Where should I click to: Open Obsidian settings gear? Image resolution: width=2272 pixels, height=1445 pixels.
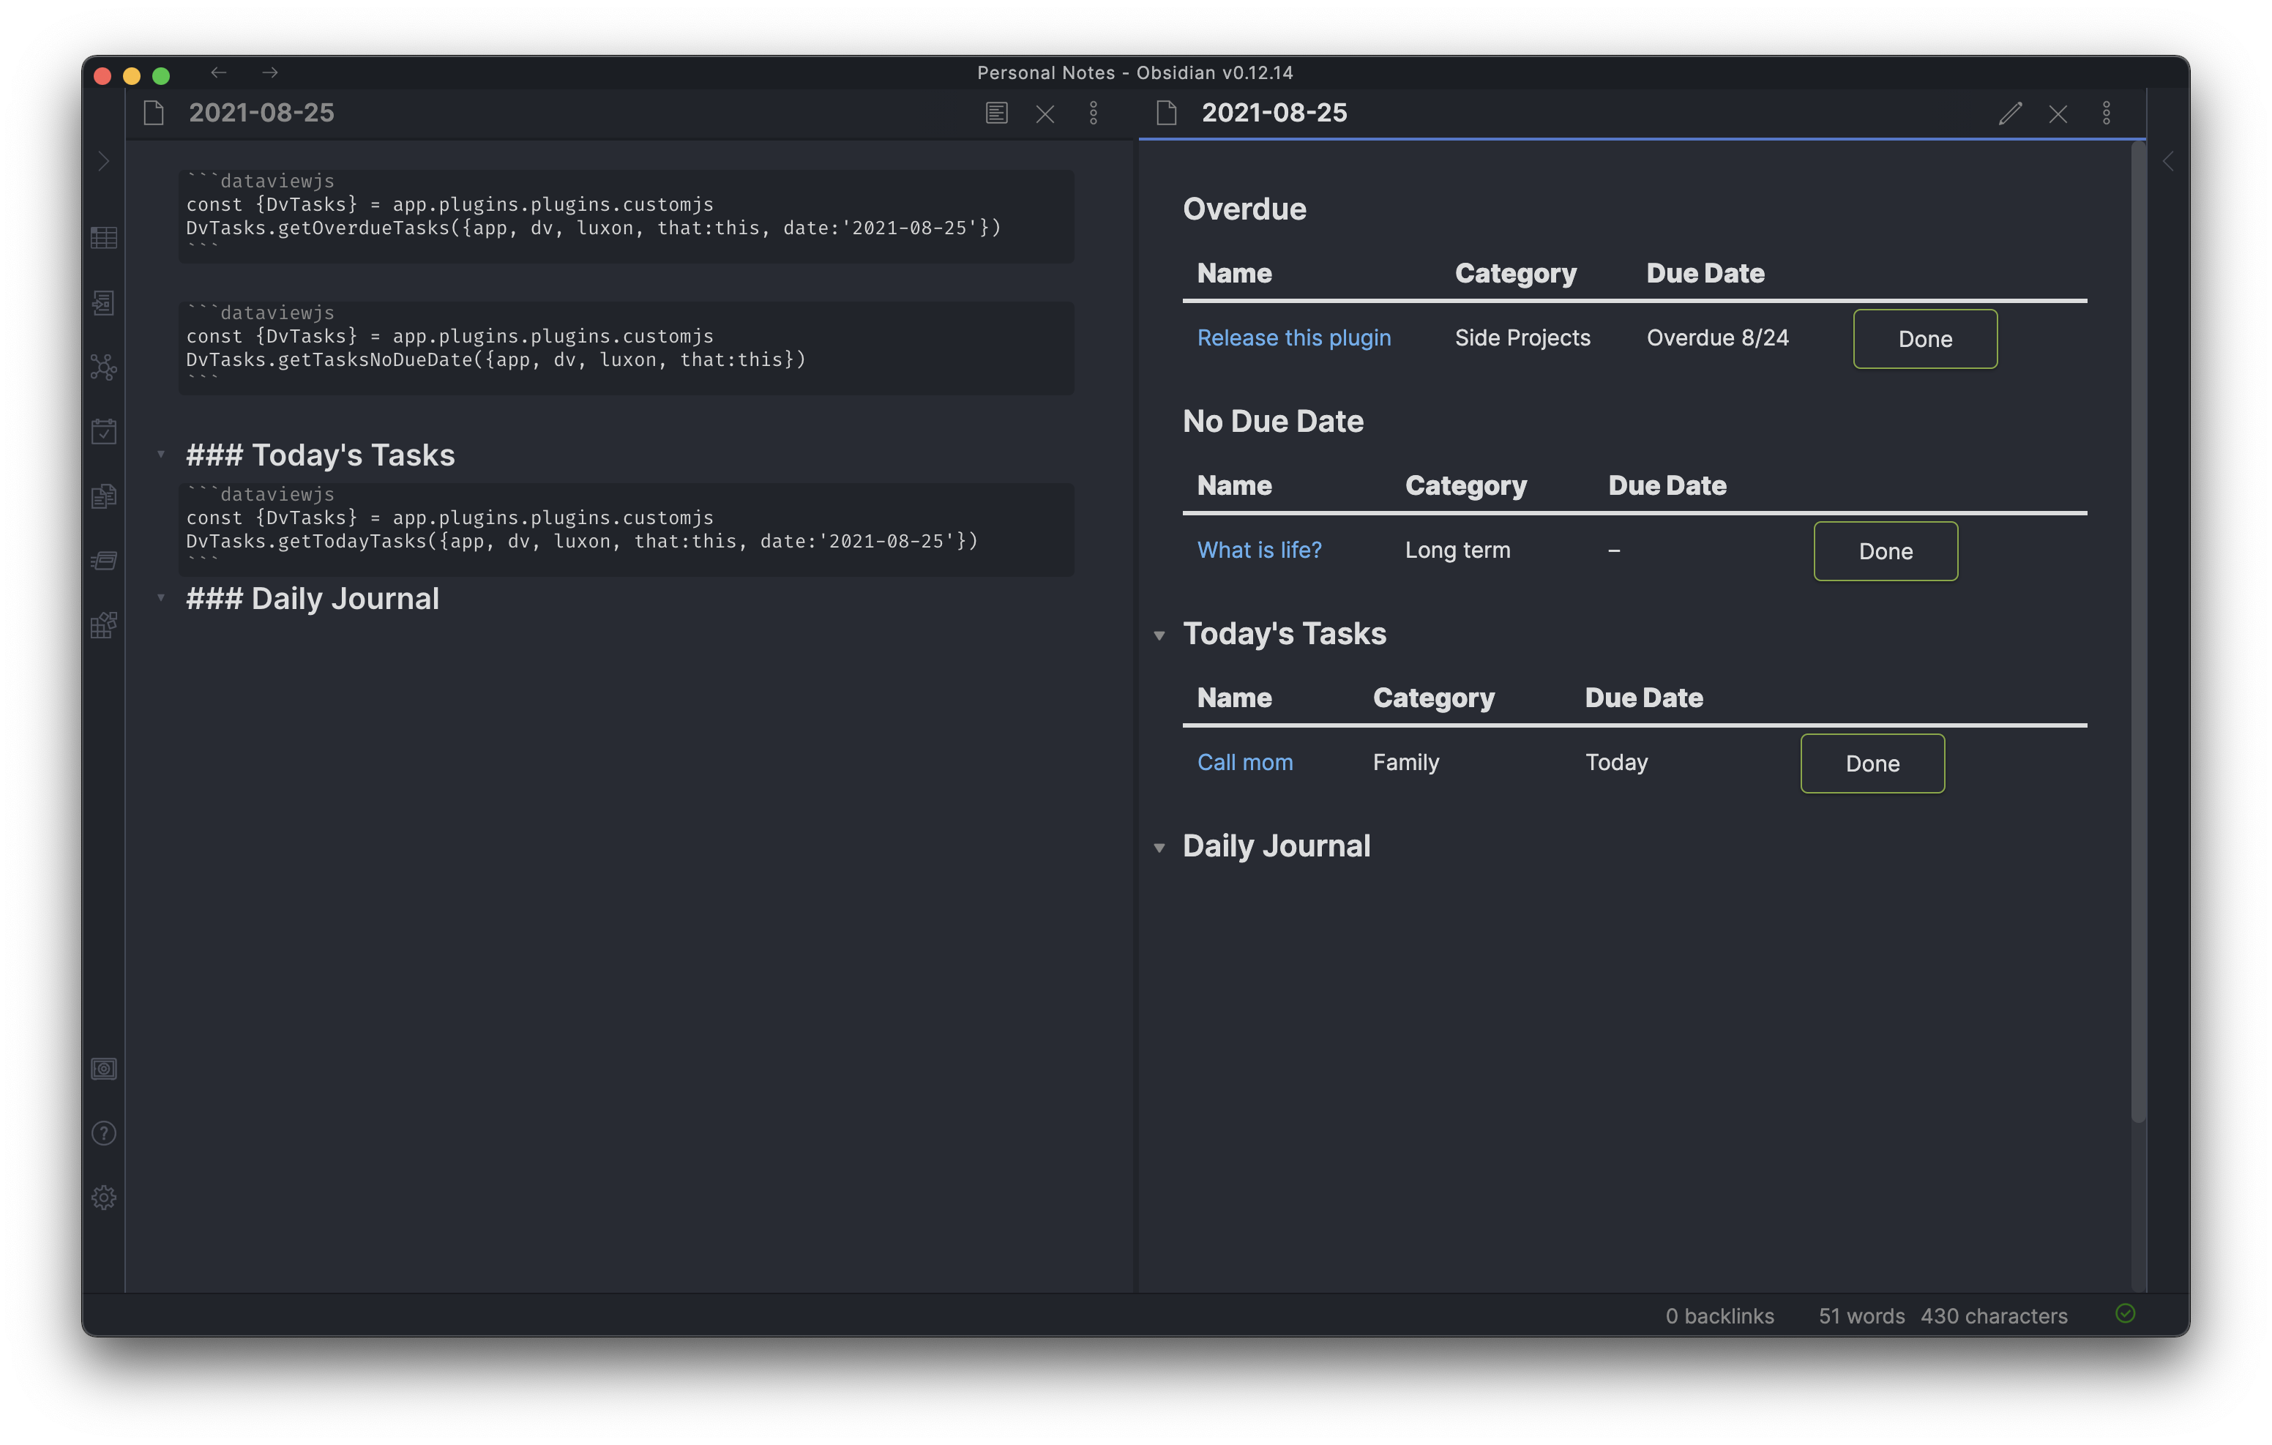coord(104,1197)
